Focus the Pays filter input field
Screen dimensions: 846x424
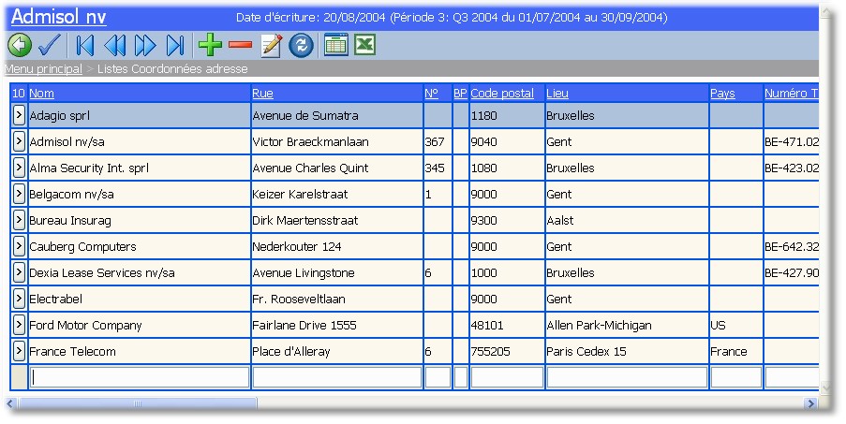coord(736,377)
